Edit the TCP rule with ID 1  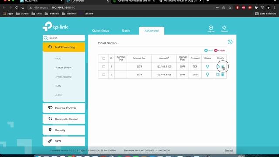pyautogui.click(x=218, y=66)
